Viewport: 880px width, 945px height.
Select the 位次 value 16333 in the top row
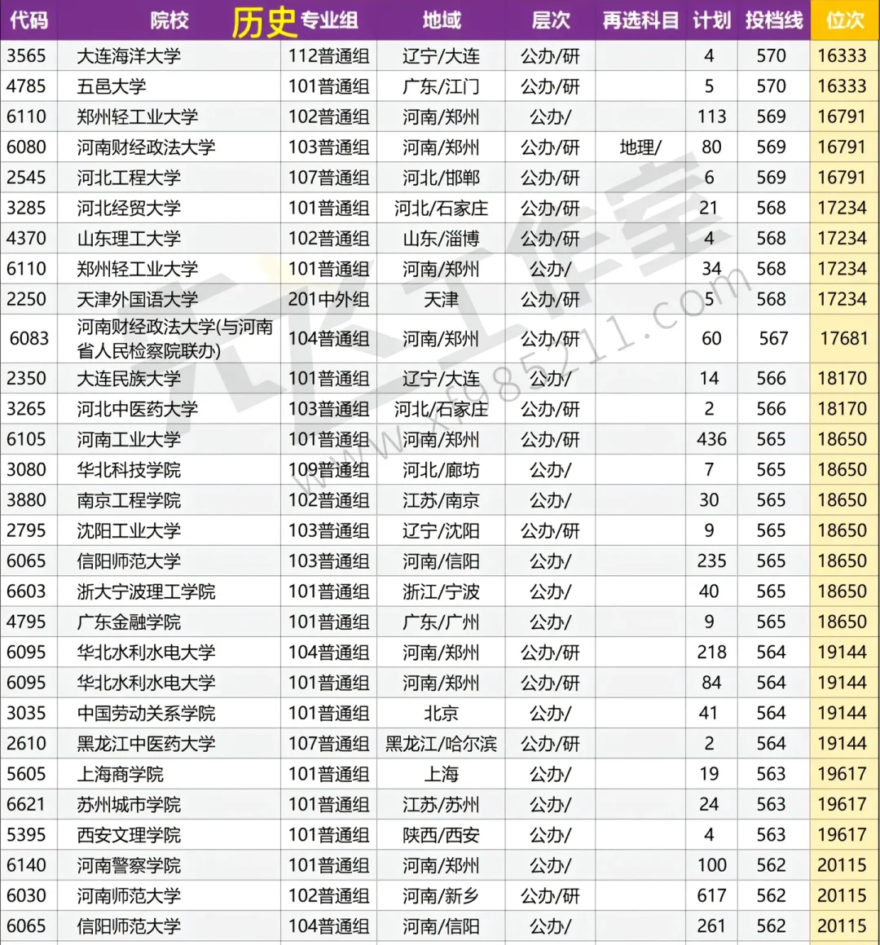(844, 55)
